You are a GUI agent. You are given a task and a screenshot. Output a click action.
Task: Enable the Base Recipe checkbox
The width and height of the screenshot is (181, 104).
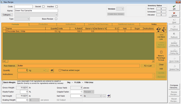click(56, 19)
